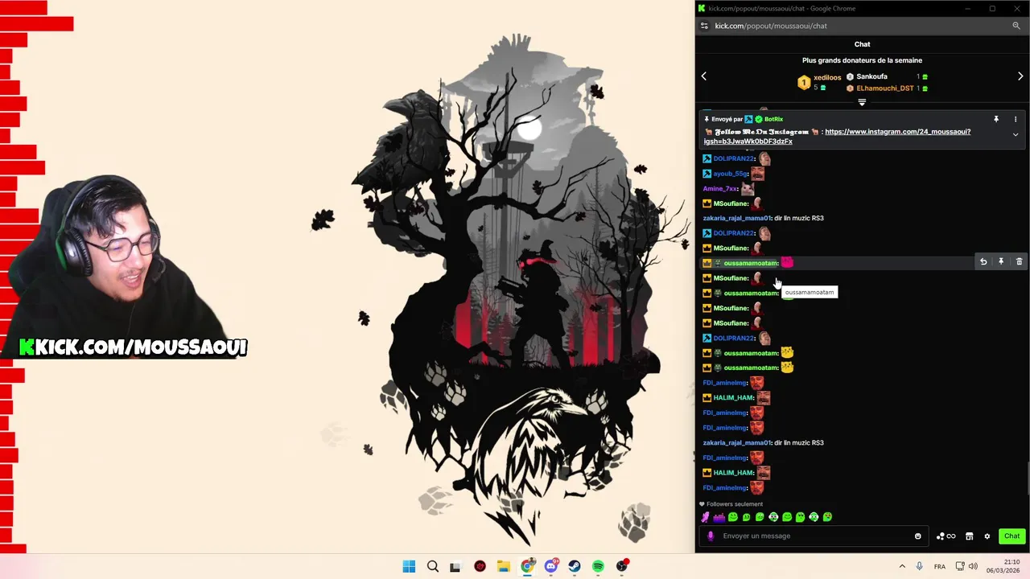Click the system tray microphone icon
1030x579 pixels.
920,566
